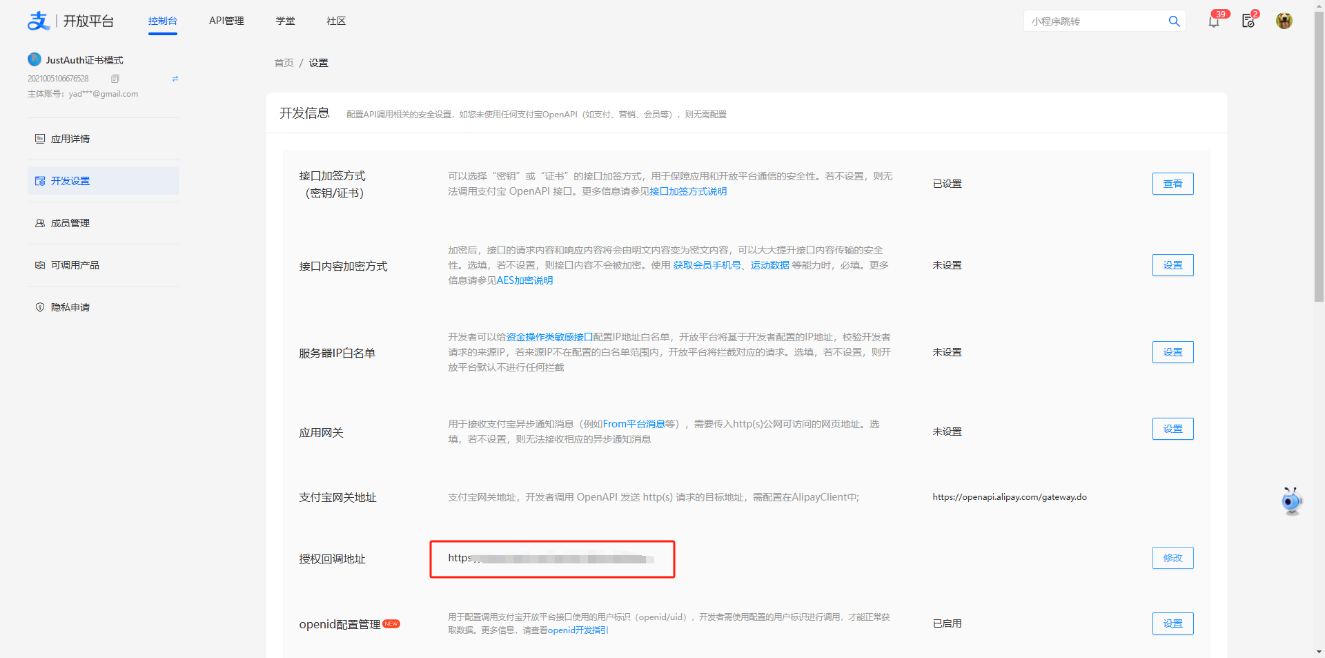Click 设置 for 应用网关
The height and width of the screenshot is (658, 1325).
(1172, 429)
